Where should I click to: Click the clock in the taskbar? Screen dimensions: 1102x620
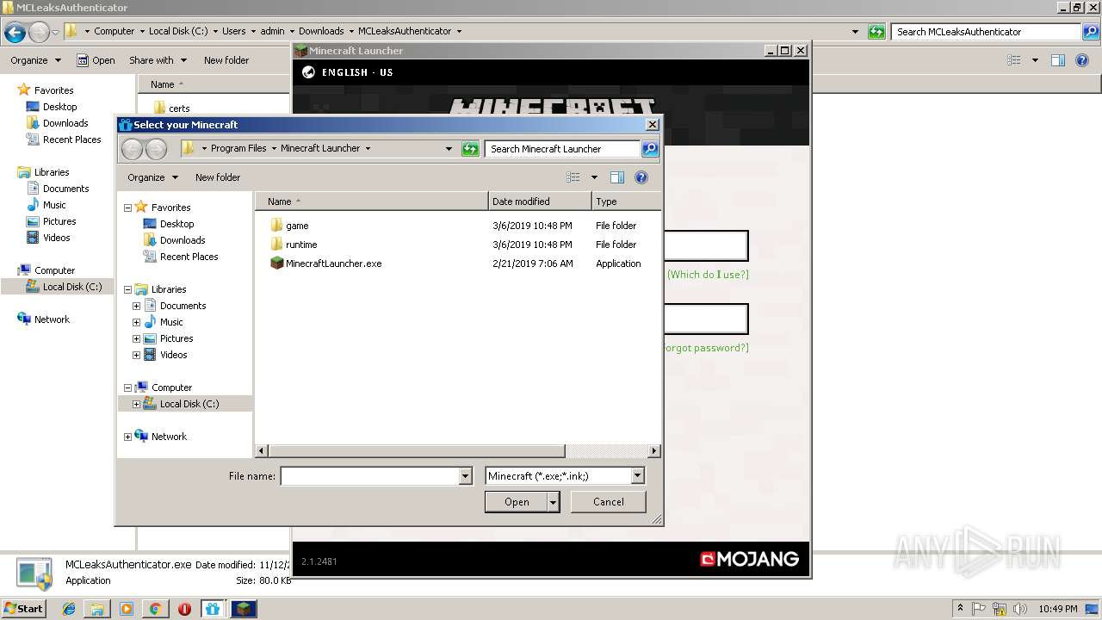pos(1058,609)
